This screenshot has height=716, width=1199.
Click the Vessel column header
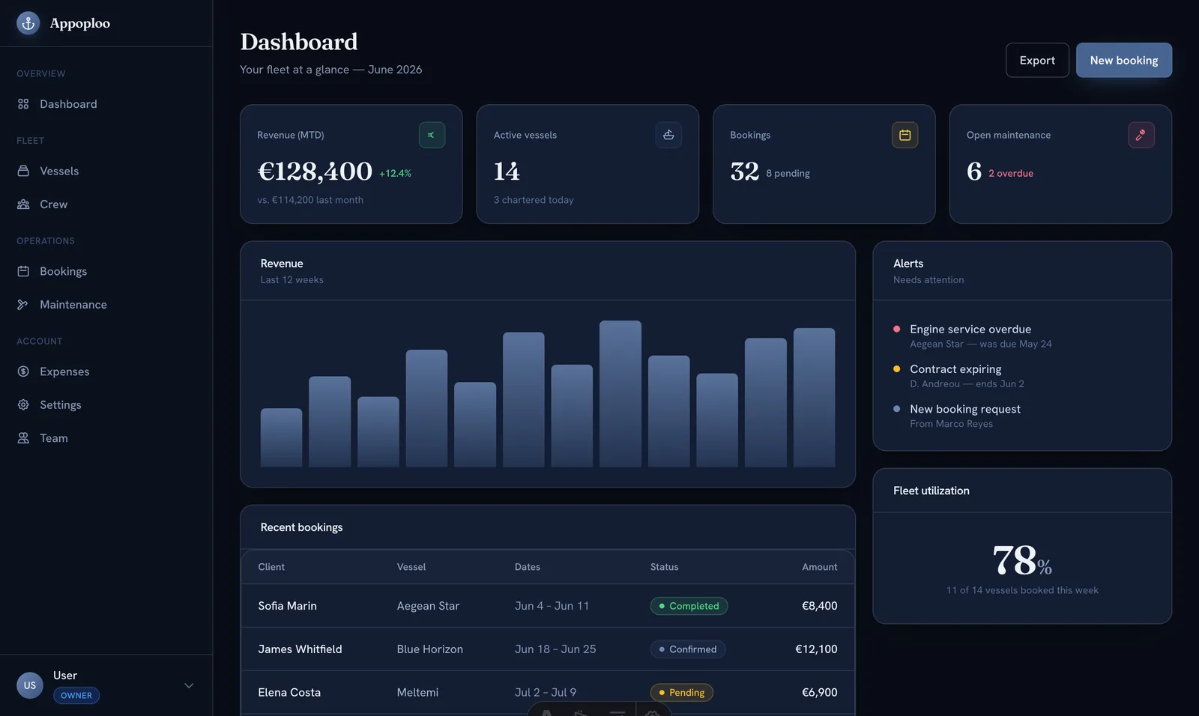[411, 567]
